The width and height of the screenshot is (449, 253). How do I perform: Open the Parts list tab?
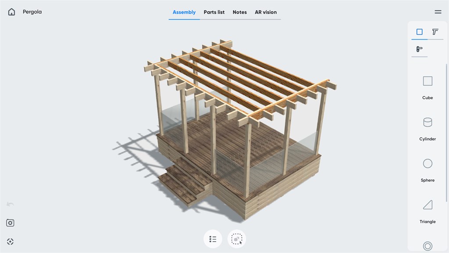coord(214,12)
